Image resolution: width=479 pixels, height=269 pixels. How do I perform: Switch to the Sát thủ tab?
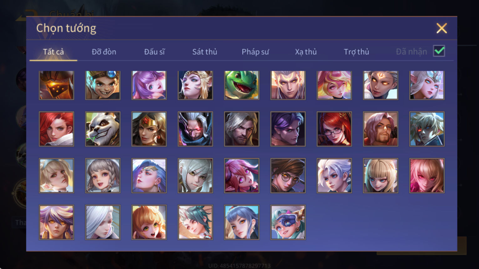tap(205, 52)
